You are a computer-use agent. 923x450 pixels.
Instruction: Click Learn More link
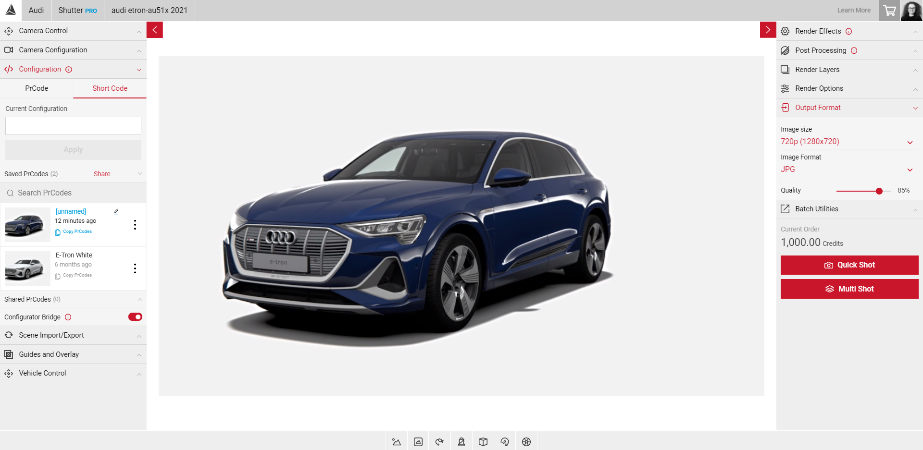(x=854, y=10)
